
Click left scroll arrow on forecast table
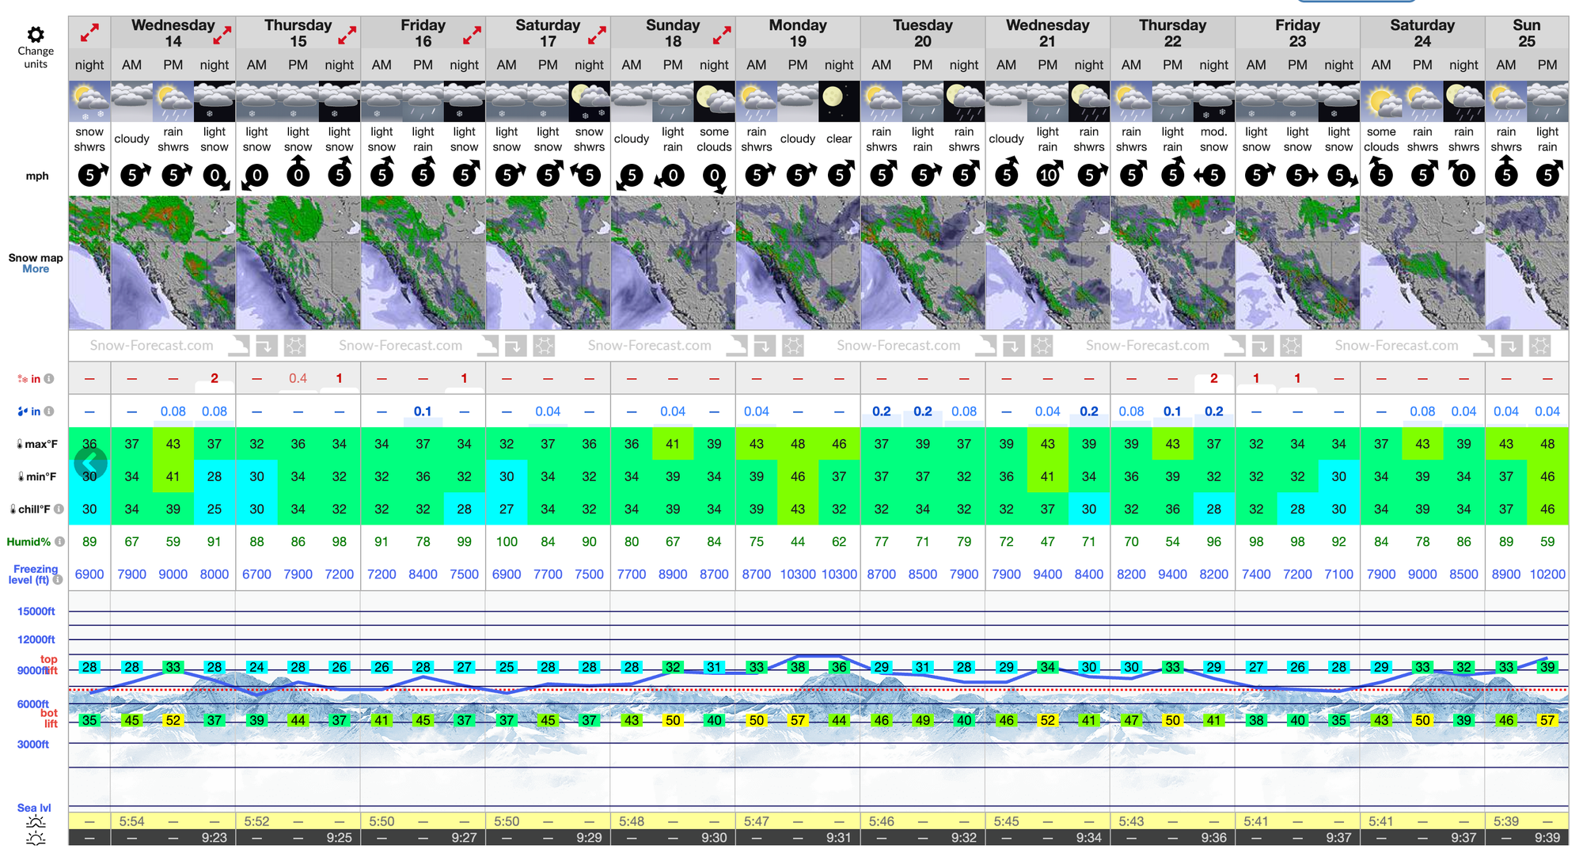tap(89, 463)
